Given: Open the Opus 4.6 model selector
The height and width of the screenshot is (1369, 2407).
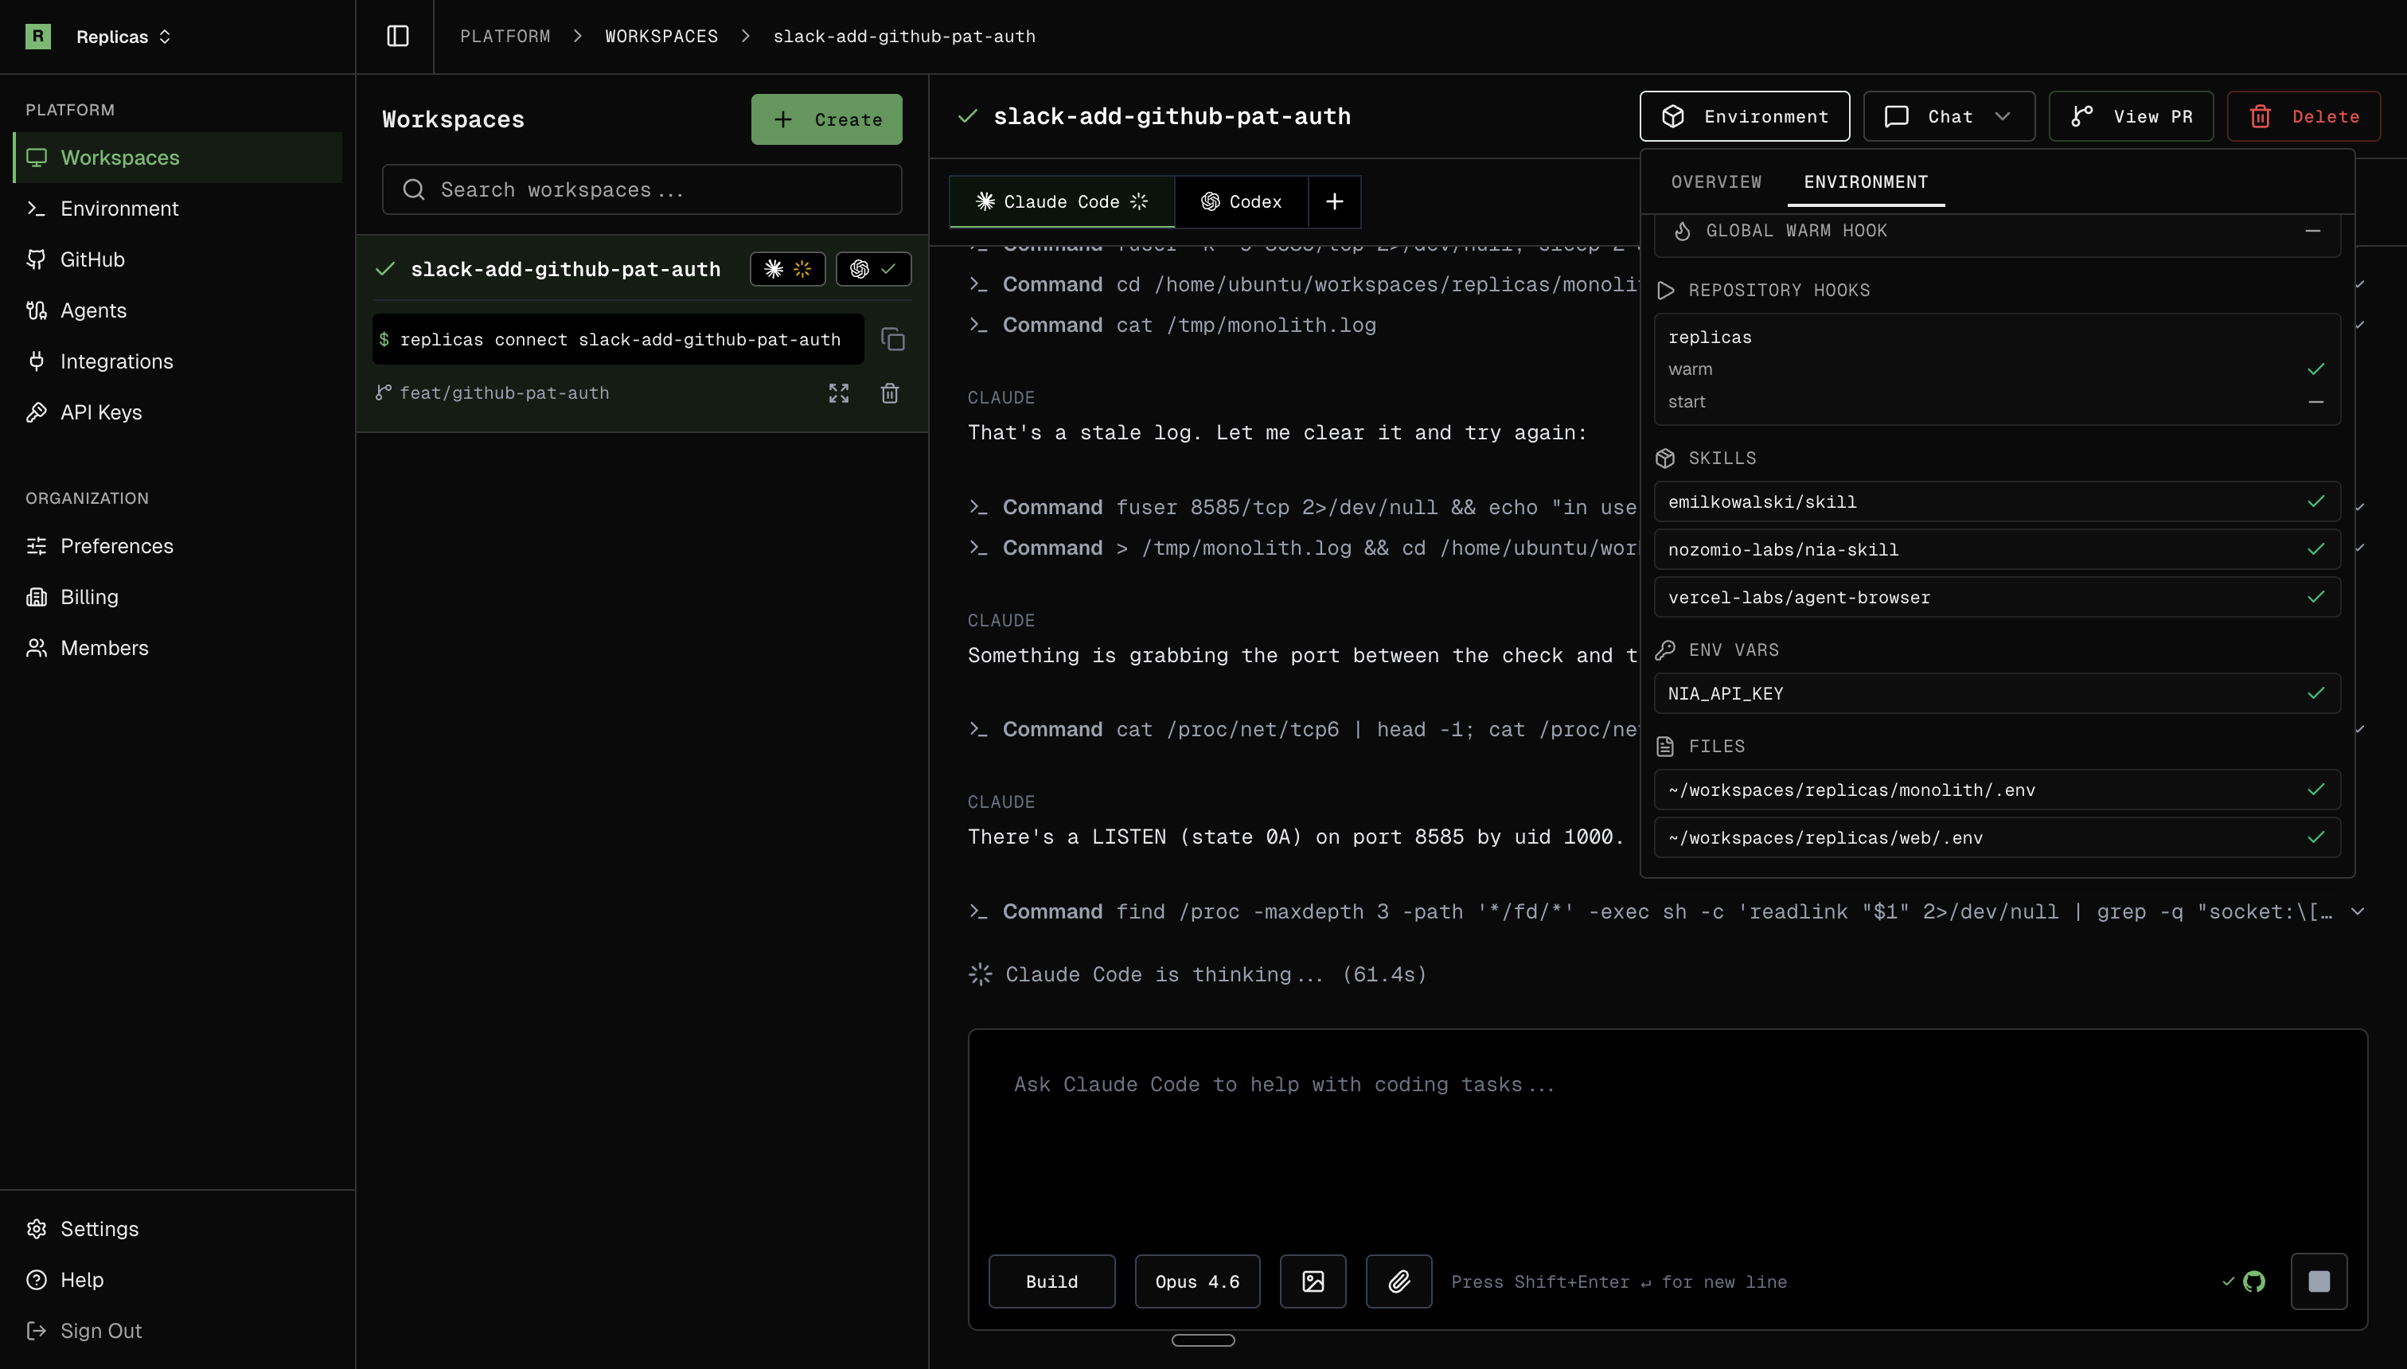Looking at the screenshot, I should point(1197,1281).
